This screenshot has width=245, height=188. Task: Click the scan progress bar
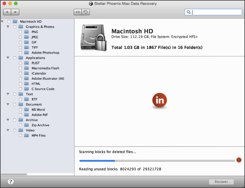[x=157, y=161]
